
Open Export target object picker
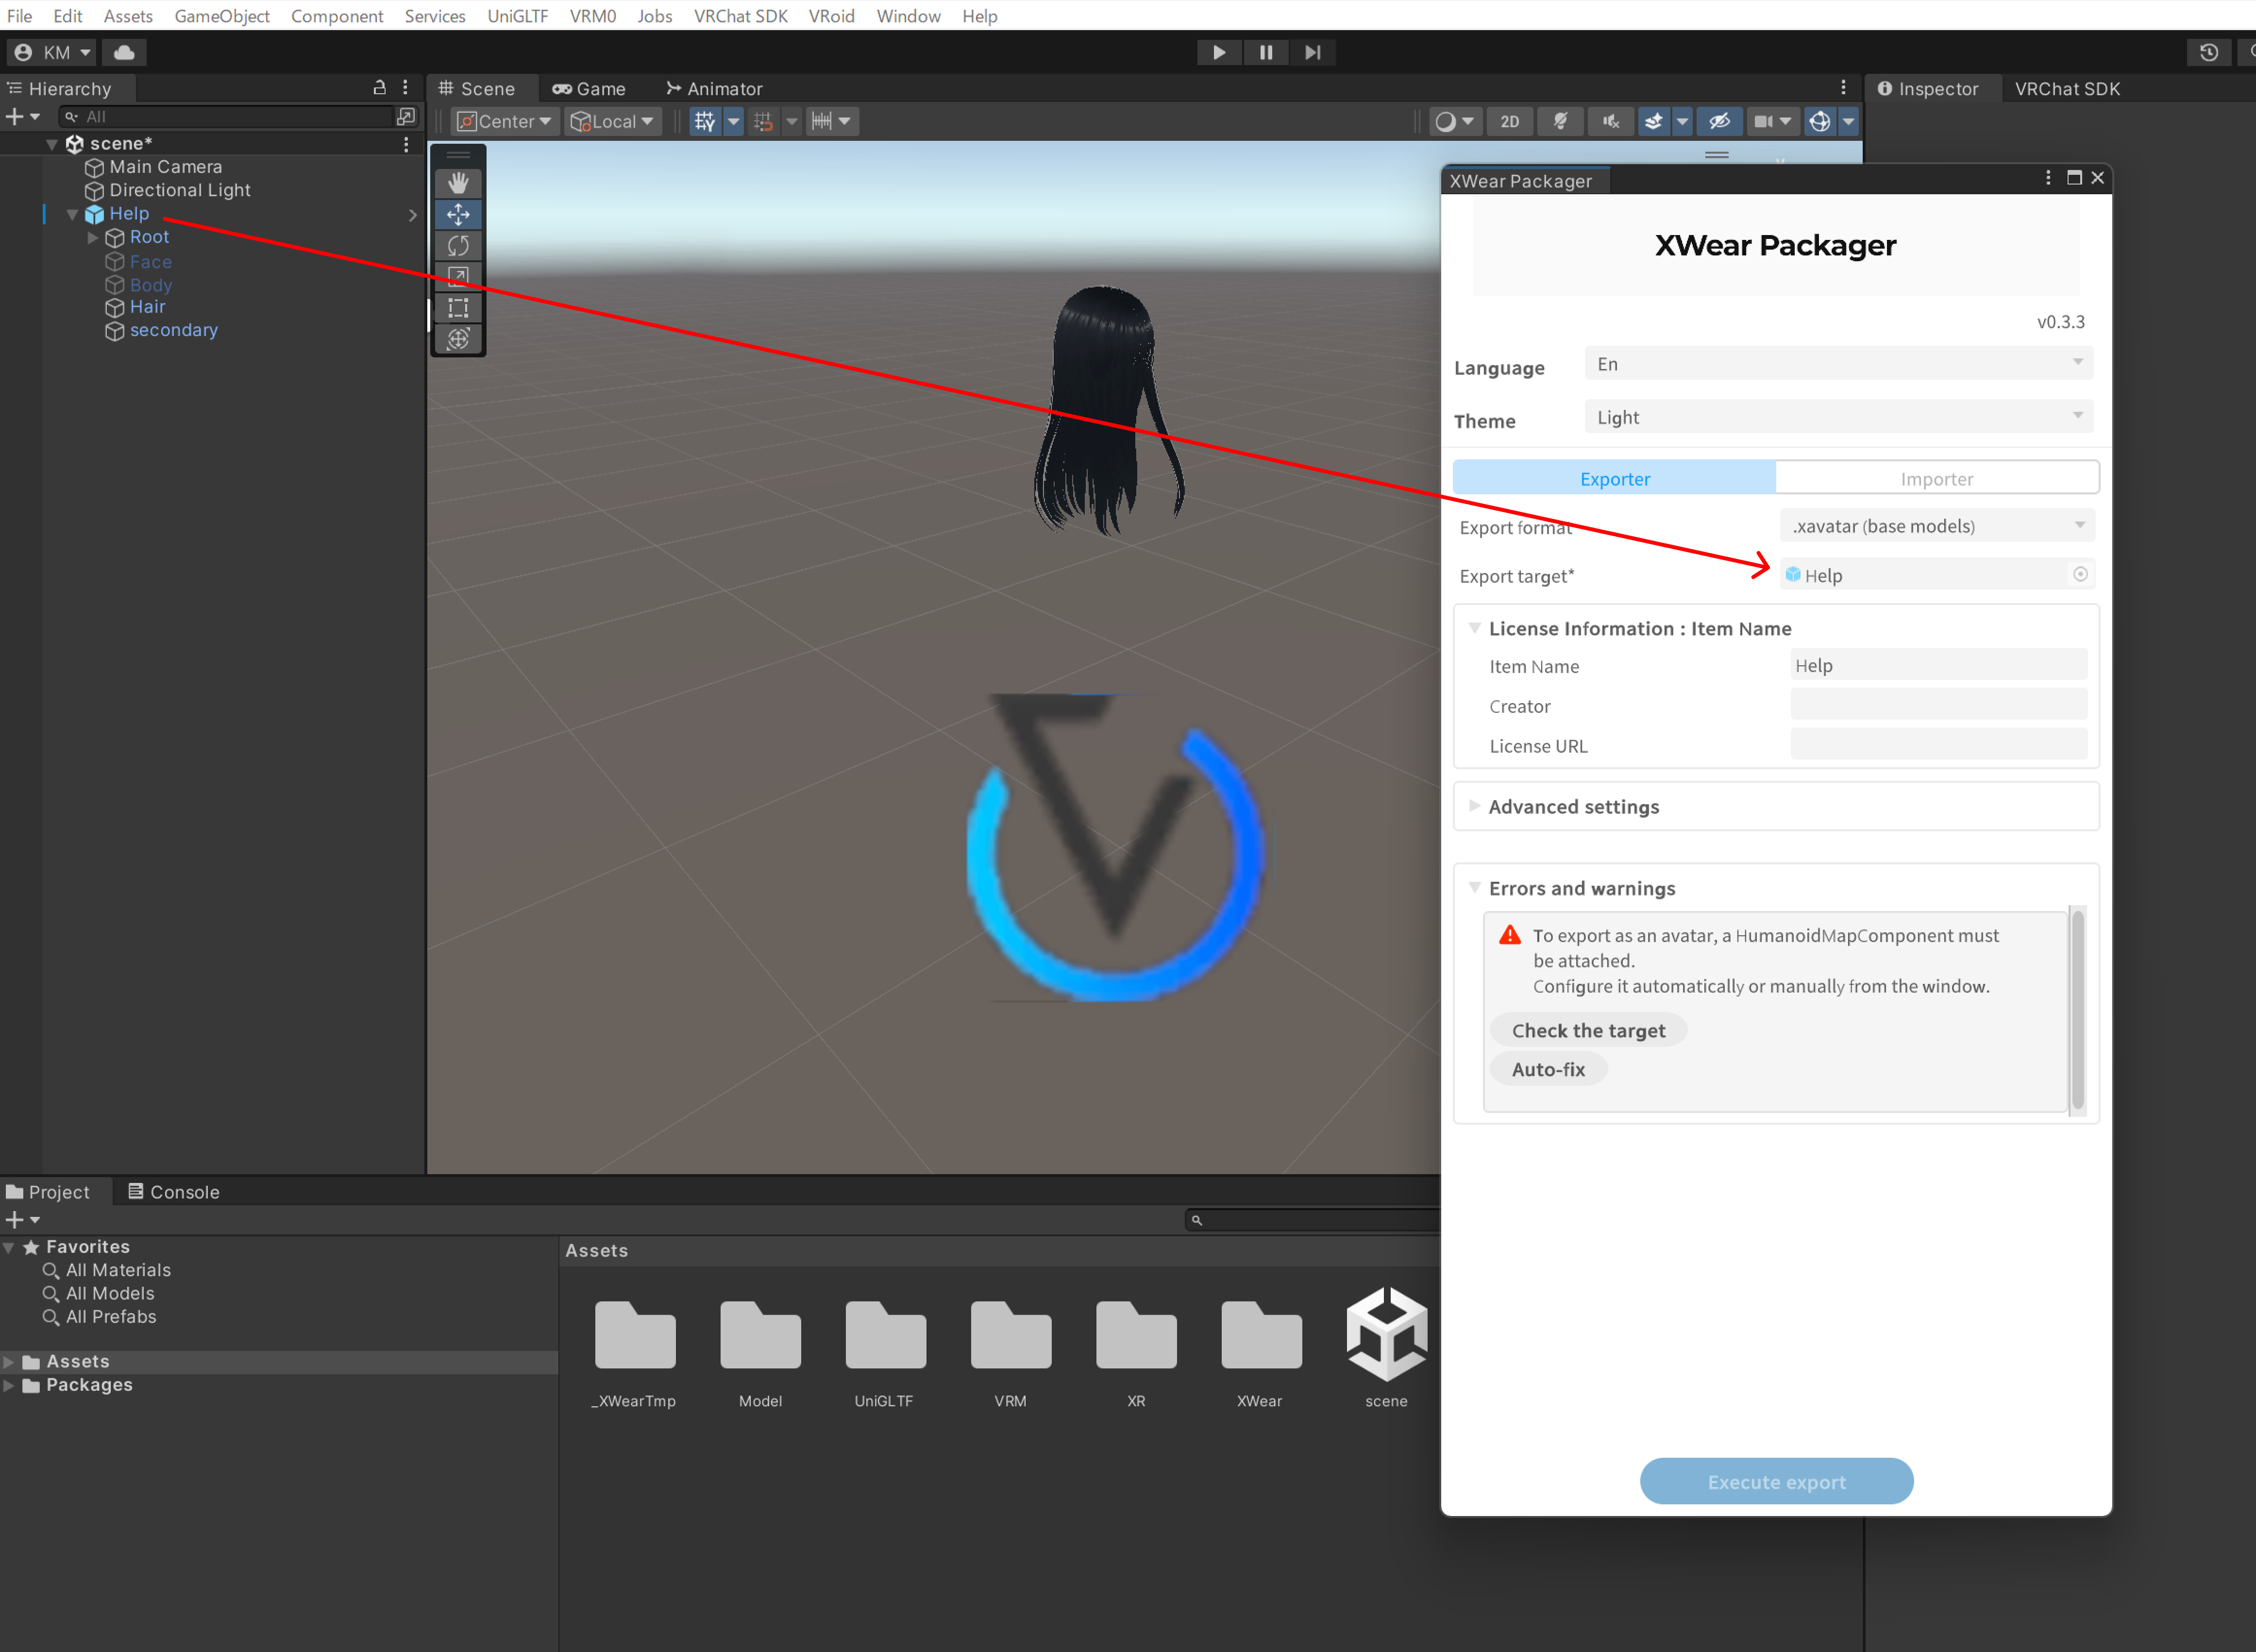(x=2080, y=574)
